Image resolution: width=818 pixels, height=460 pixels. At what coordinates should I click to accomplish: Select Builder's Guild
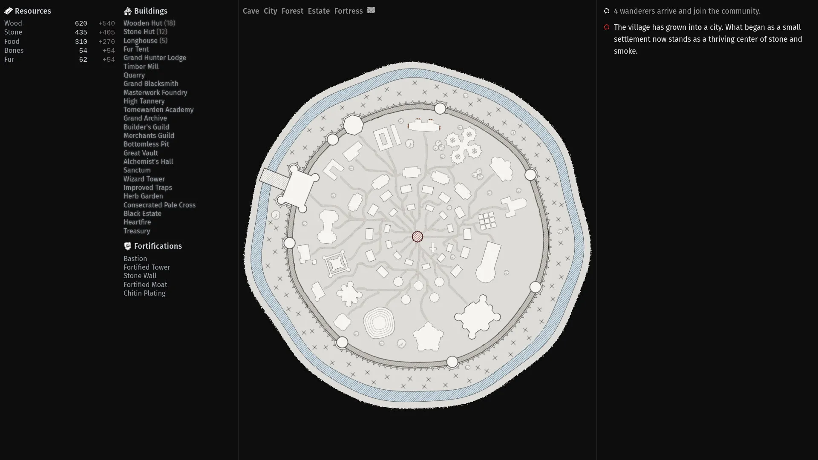(146, 127)
